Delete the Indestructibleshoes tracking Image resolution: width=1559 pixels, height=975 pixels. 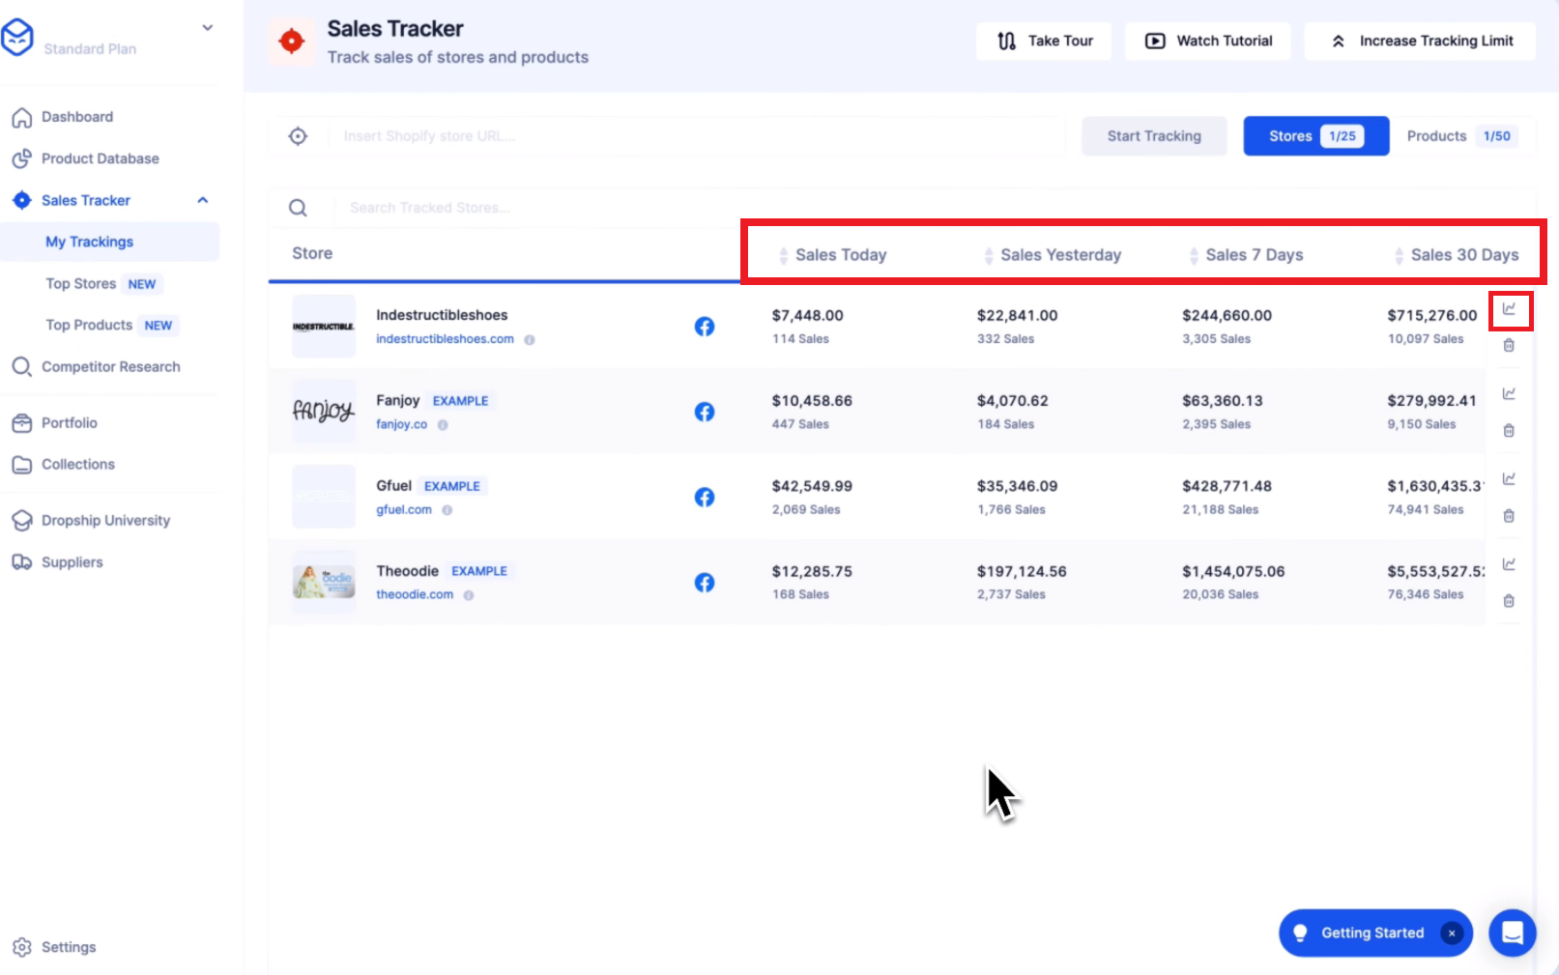(1509, 346)
